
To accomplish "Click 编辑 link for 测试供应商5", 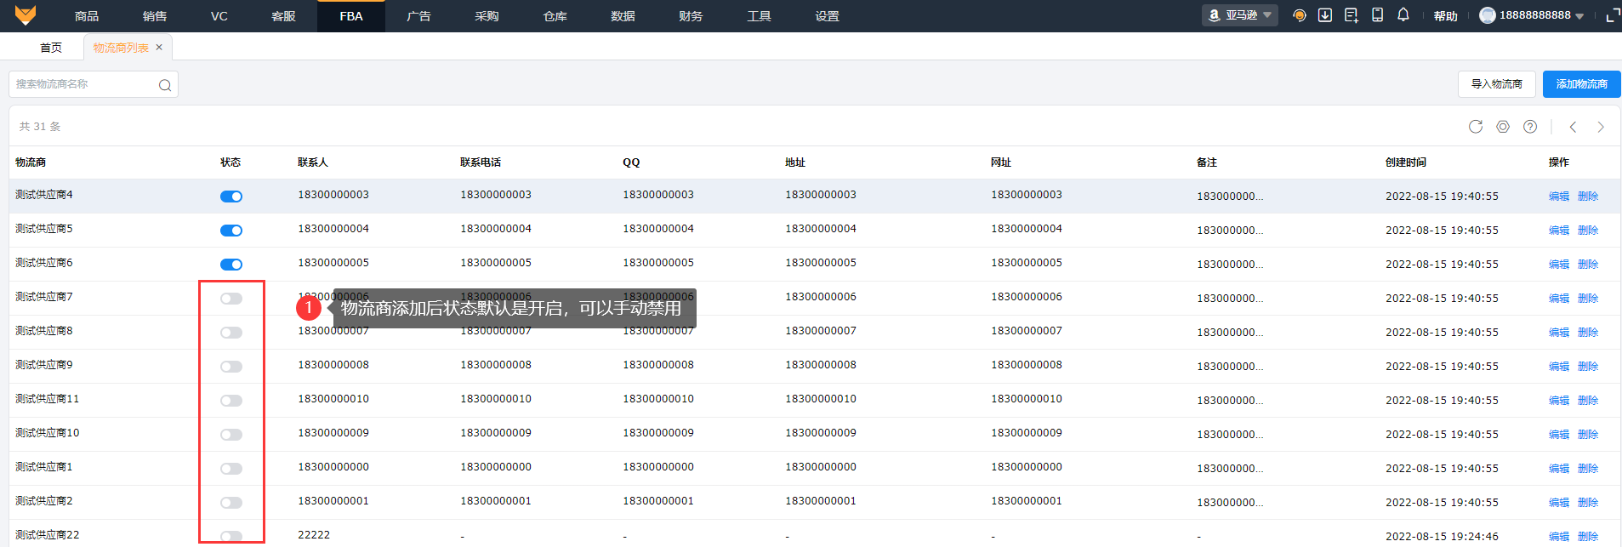I will pyautogui.click(x=1558, y=231).
